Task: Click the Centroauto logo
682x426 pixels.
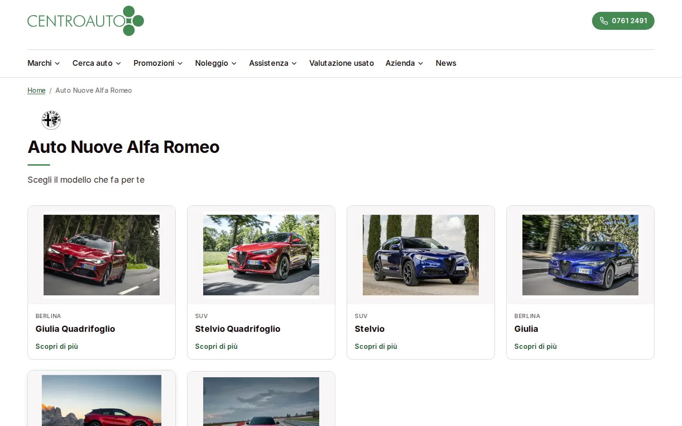Action: 86,21
